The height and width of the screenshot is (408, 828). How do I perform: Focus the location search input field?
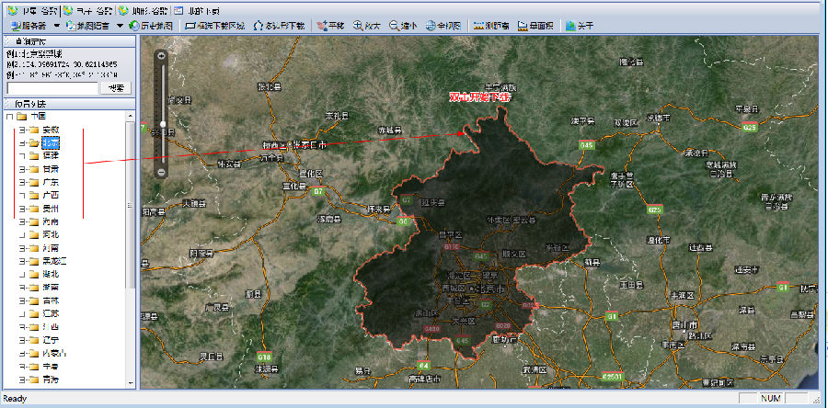(52, 88)
